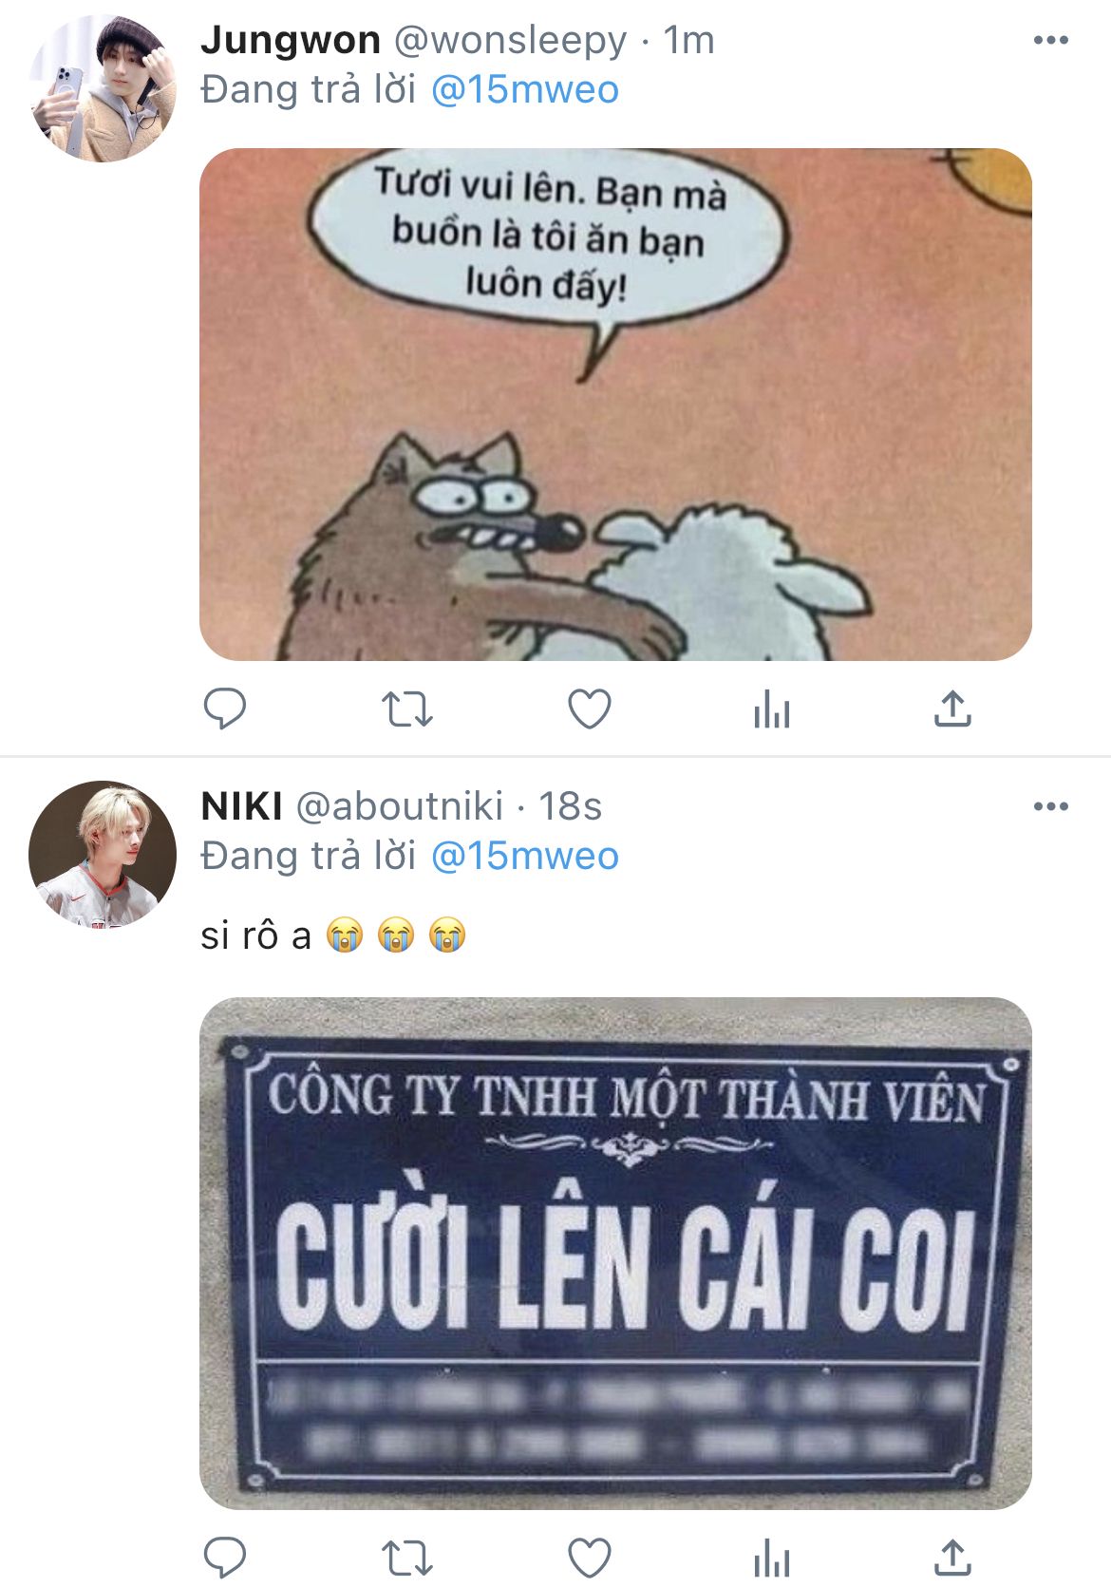Open the @15mweo link in NIKI's reply
This screenshot has height=1587, width=1111.
524,857
